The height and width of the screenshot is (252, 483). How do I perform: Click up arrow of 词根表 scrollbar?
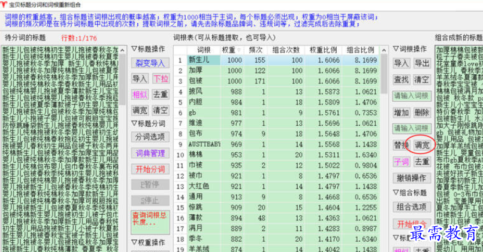384,50
